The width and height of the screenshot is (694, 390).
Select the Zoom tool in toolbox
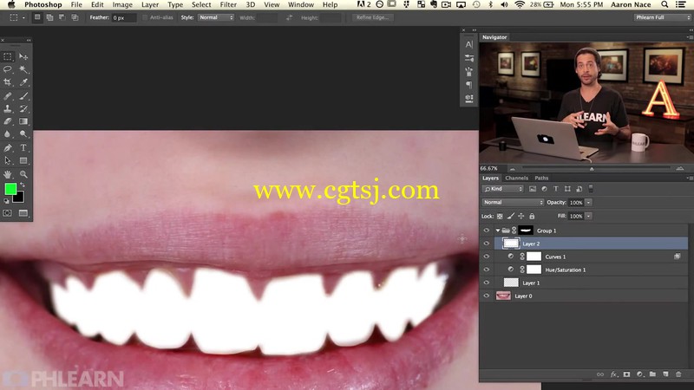(23, 174)
